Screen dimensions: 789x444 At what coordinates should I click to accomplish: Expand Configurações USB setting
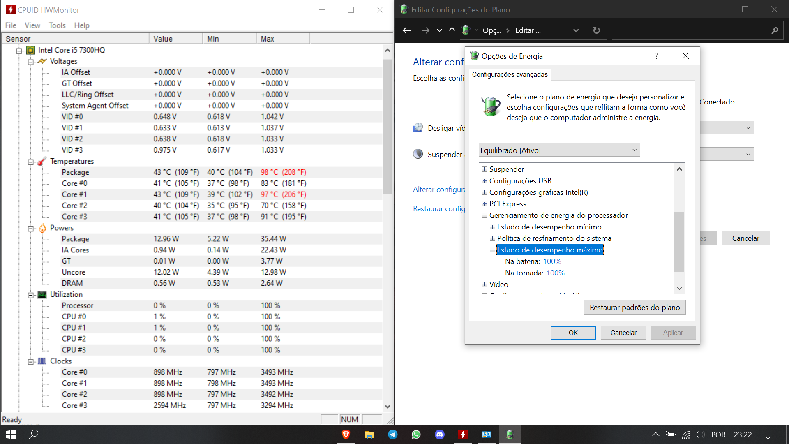(x=484, y=181)
